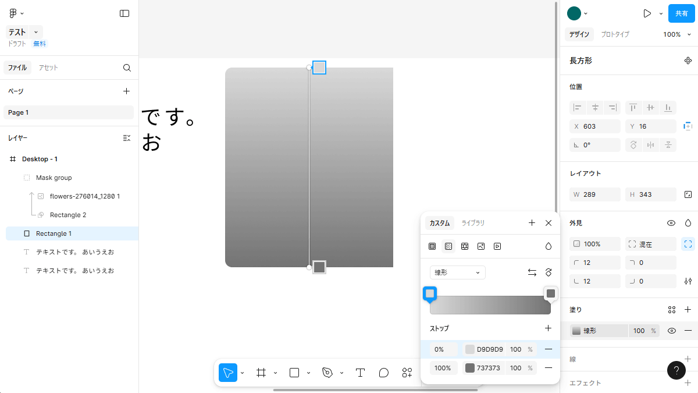Close the custom fill popup
Screen dimensions: 698x393
[x=549, y=223]
